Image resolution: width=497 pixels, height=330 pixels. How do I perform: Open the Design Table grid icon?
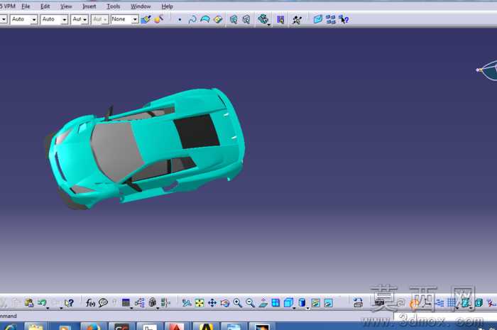pos(126,303)
